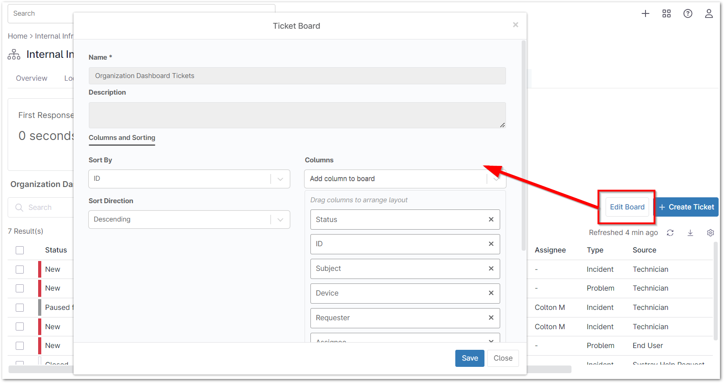
Task: Remove the Device column with X
Action: (x=491, y=293)
